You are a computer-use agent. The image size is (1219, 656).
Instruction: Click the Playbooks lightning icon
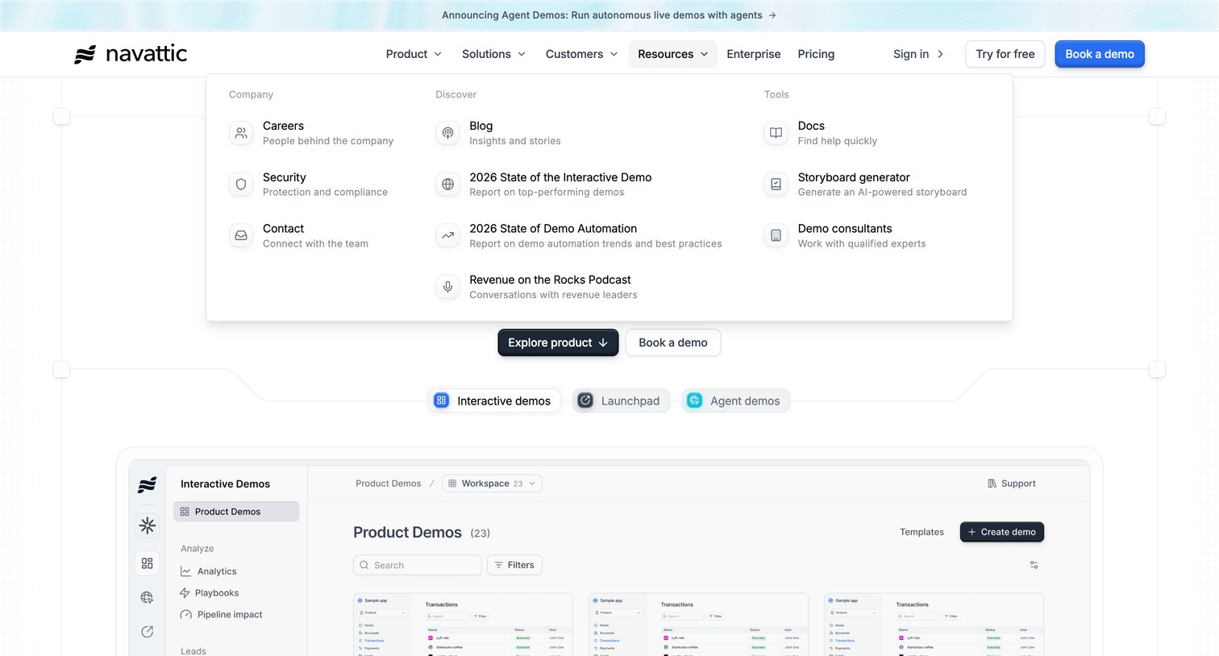click(185, 593)
